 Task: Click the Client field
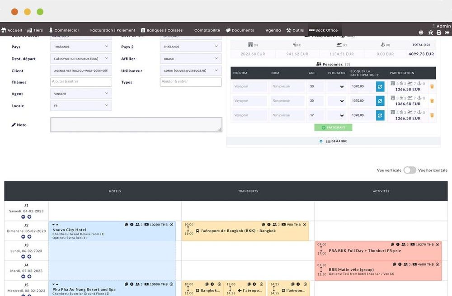tap(81, 70)
